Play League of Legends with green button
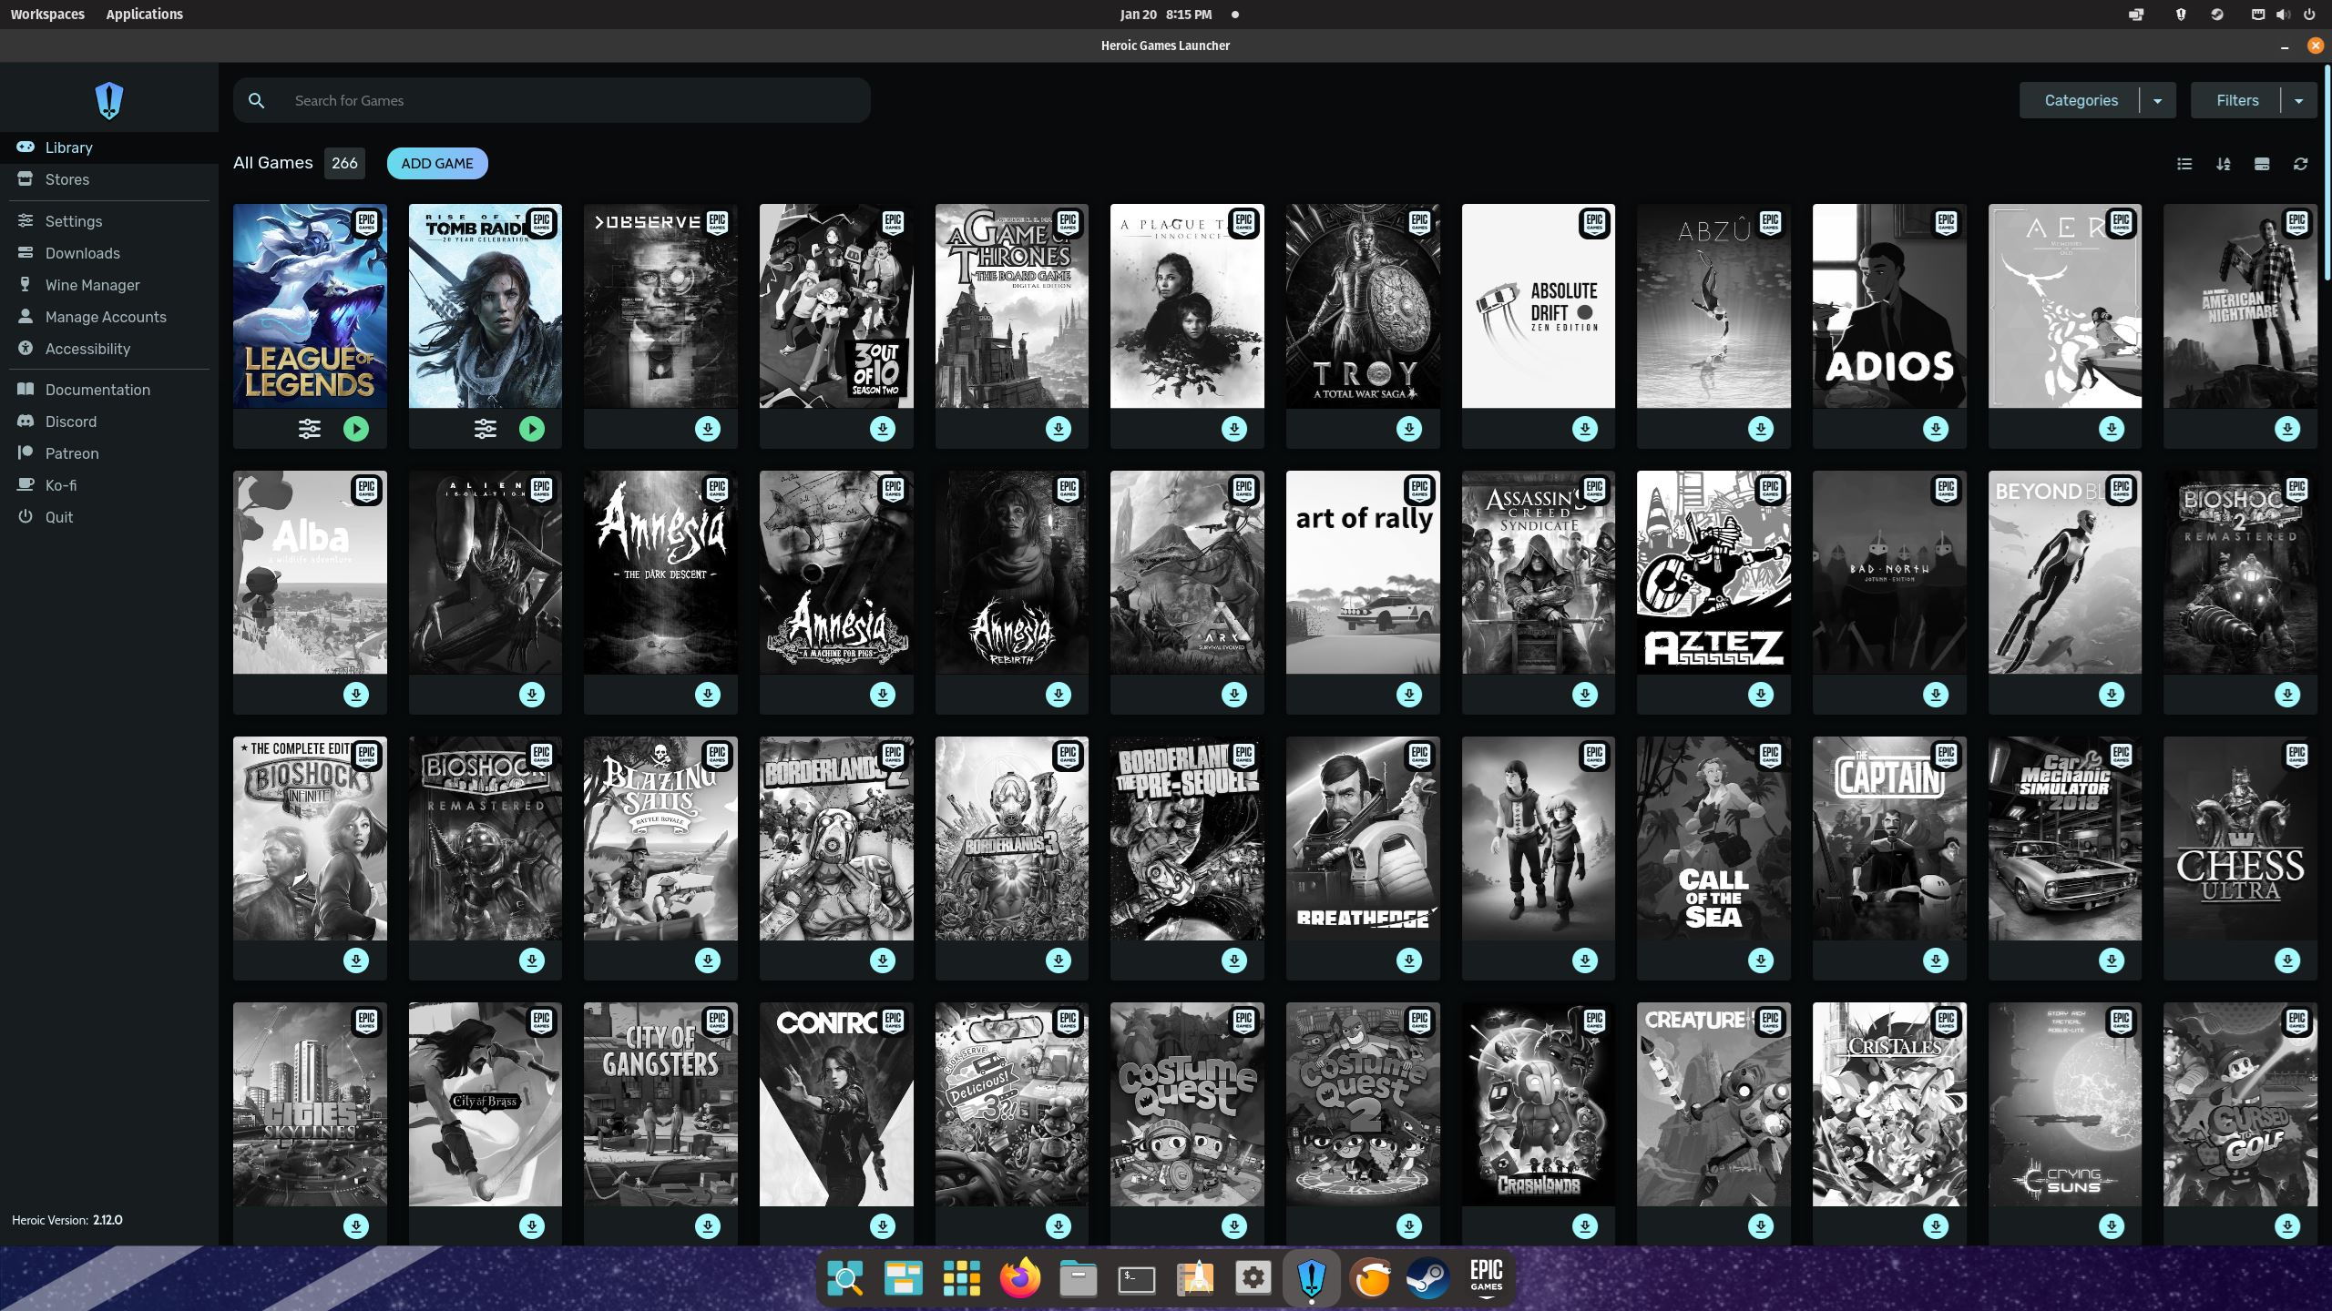 pos(356,429)
